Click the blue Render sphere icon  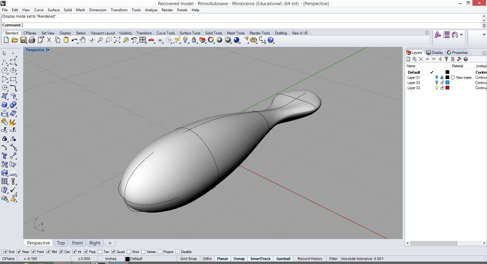point(236,40)
